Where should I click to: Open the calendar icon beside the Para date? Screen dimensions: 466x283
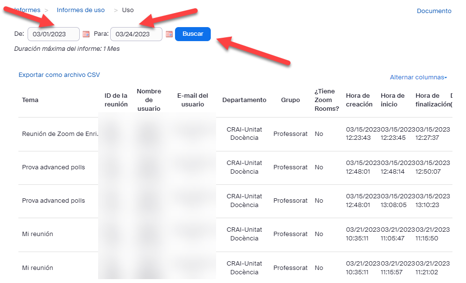point(169,34)
